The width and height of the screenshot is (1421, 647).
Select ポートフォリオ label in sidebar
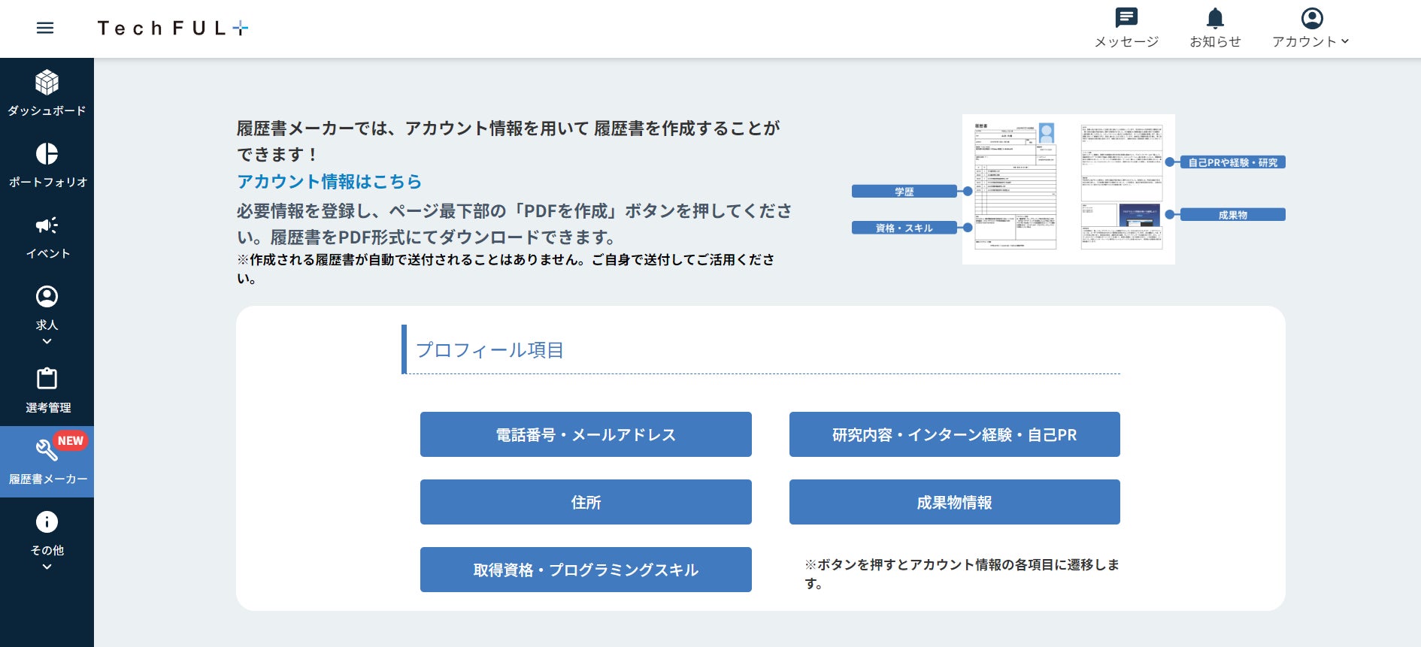pos(47,182)
